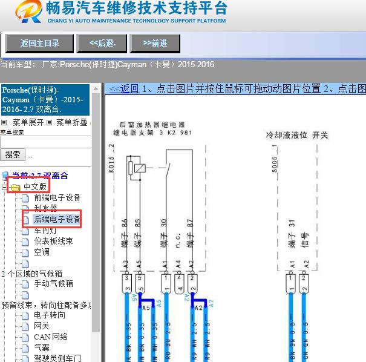Open the 电子转向 tree item
Image resolution: width=366 pixels, height=362 pixels.
pos(50,315)
